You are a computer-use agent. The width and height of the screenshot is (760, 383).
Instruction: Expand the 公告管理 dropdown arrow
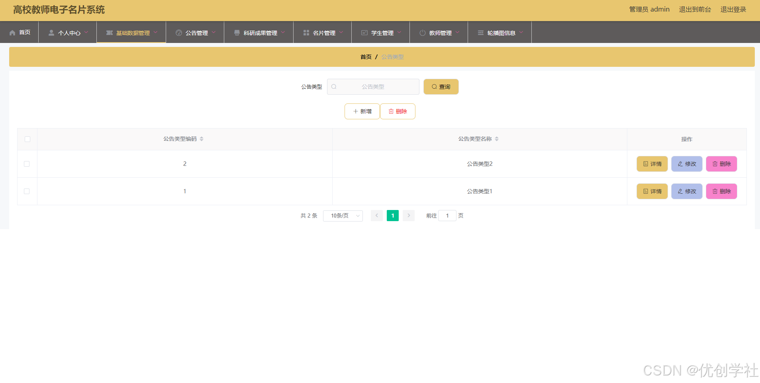(x=214, y=32)
